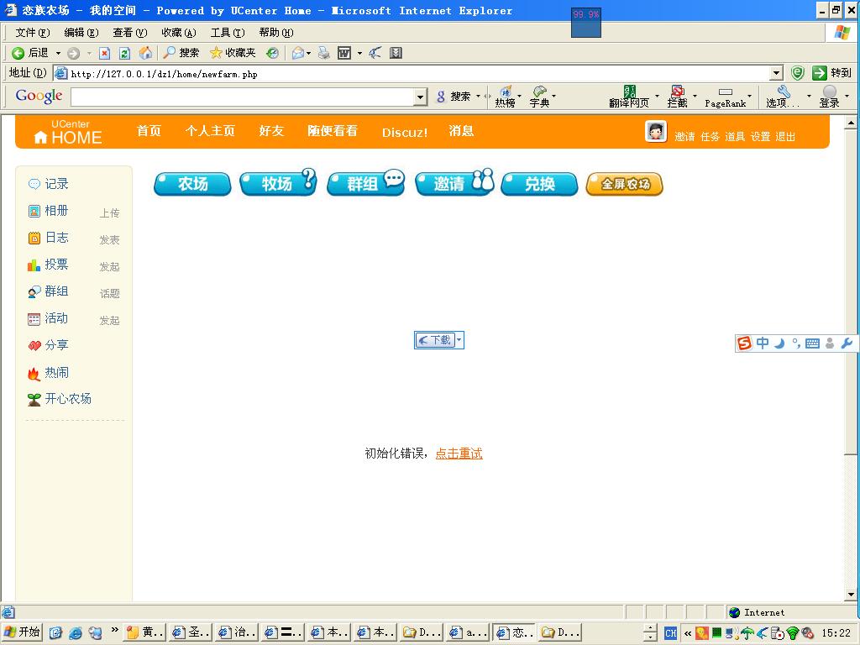860x645 pixels.
Task: Open the 工具(T) menu
Action: point(227,33)
